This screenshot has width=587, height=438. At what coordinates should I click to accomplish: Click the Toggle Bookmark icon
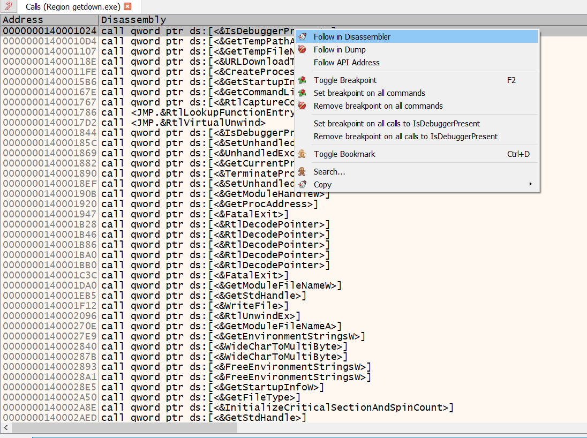pos(303,154)
